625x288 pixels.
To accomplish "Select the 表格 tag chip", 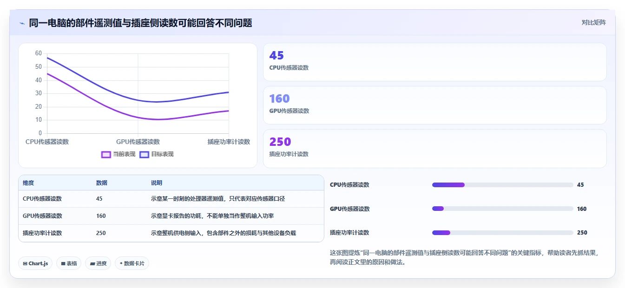I will pyautogui.click(x=69, y=263).
